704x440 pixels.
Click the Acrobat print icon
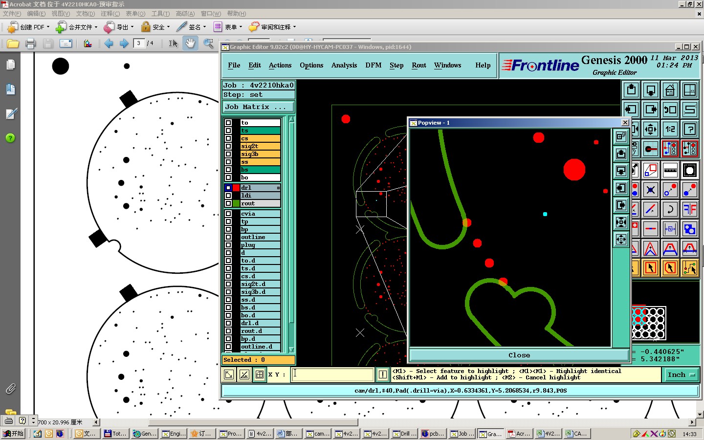point(30,44)
